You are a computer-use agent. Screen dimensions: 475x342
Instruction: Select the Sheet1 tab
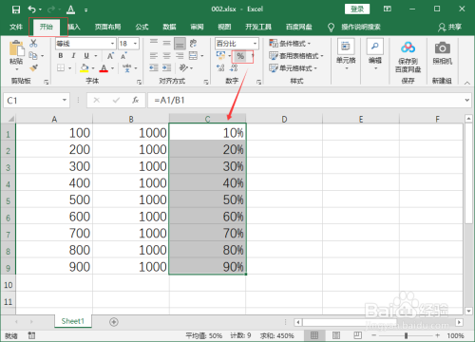[73, 321]
